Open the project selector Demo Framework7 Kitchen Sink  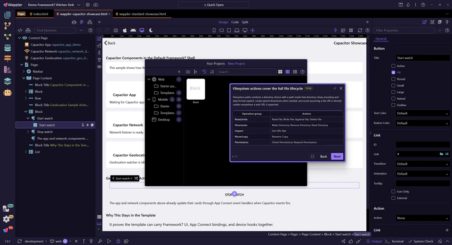pyautogui.click(x=54, y=5)
